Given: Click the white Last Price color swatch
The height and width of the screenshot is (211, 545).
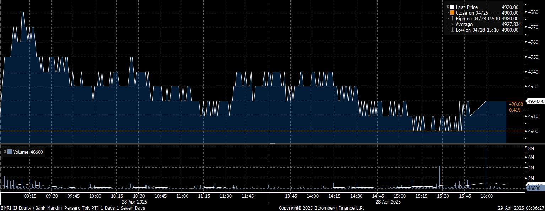Looking at the screenshot, I should click(x=452, y=7).
